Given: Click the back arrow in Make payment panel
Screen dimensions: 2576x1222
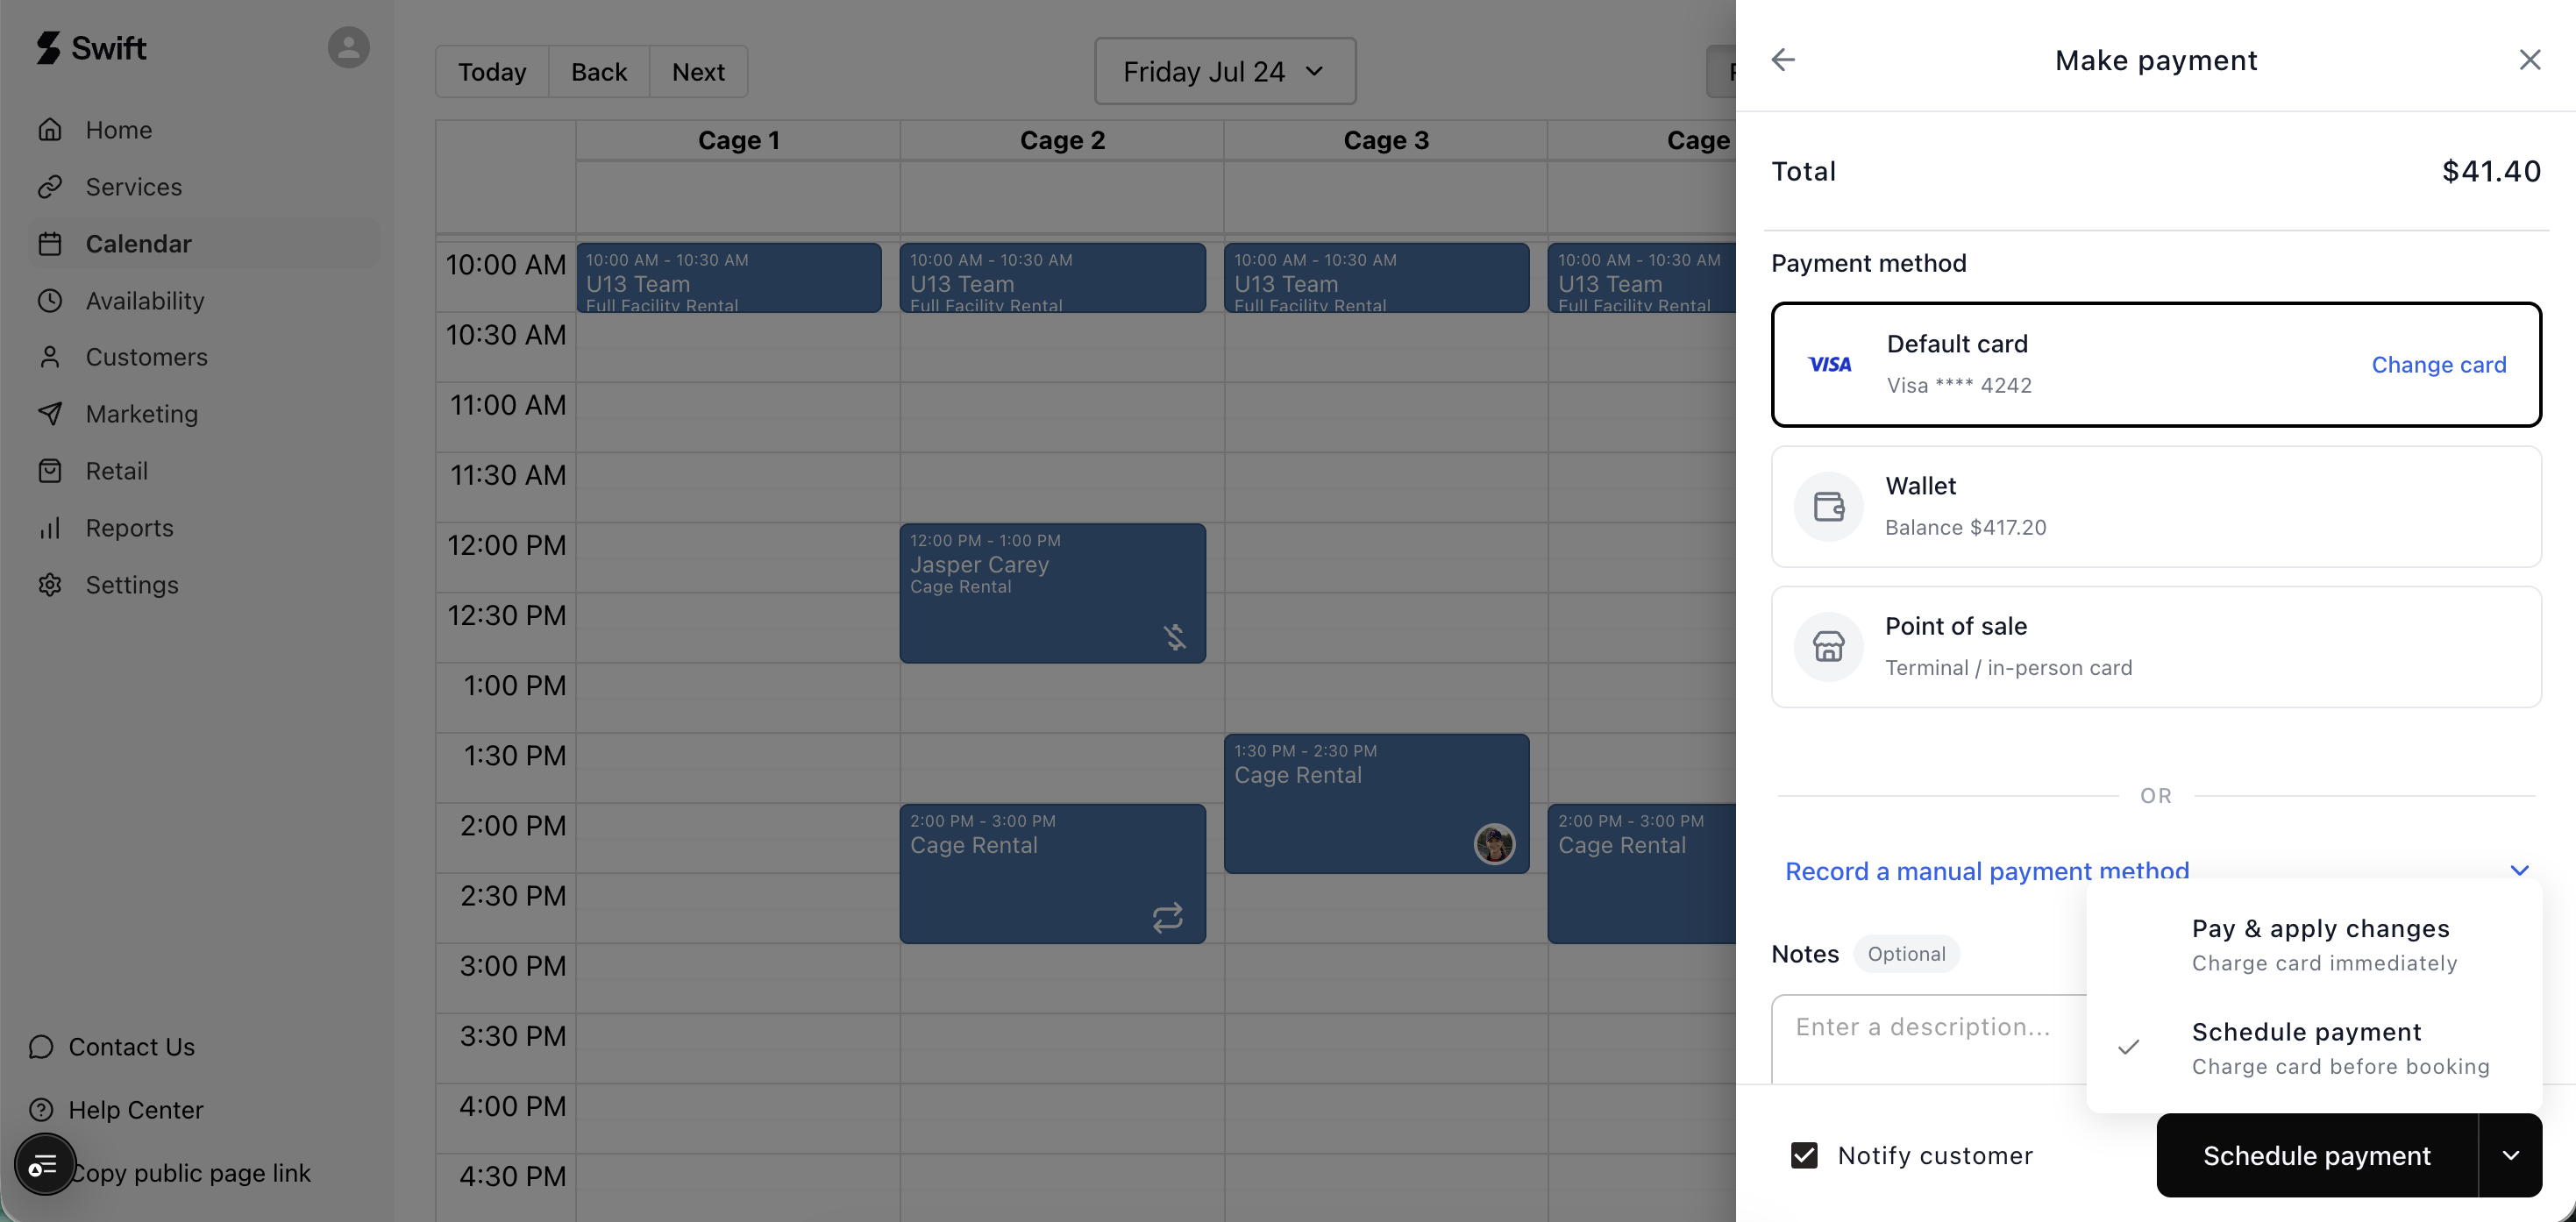Looking at the screenshot, I should coord(1783,60).
